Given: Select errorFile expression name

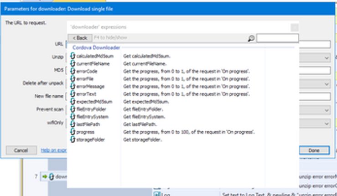Looking at the screenshot, I should pos(85,79).
